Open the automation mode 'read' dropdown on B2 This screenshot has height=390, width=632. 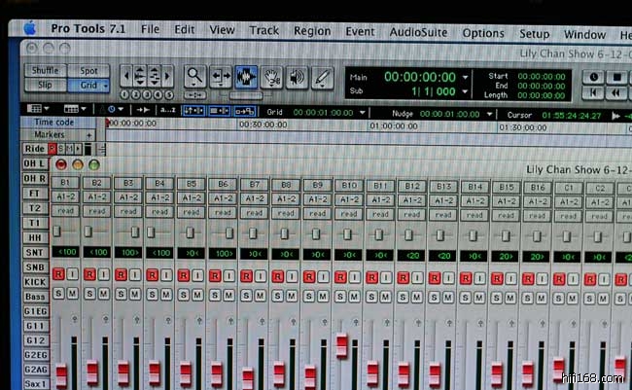[96, 212]
